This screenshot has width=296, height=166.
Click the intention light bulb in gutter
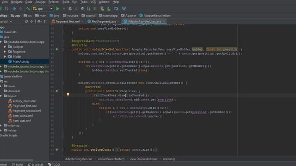[x=68, y=94]
